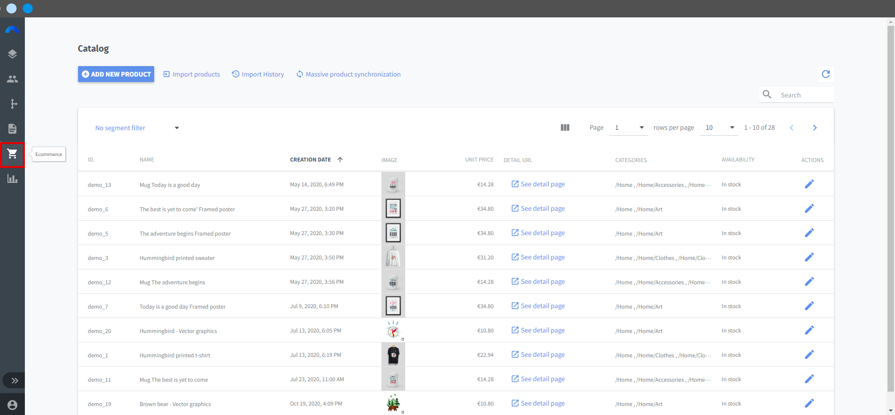Open the contacts people icon in sidebar
Screen dimensions: 895x415
pyautogui.click(x=12, y=79)
